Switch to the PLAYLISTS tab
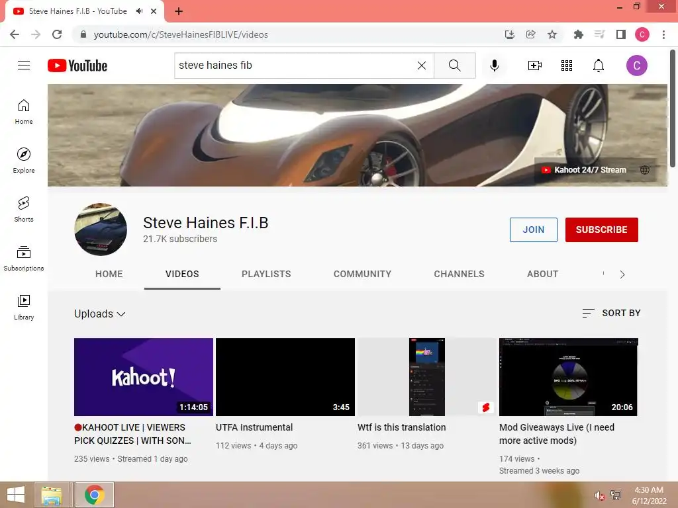Viewport: 678px width, 508px height. (266, 274)
